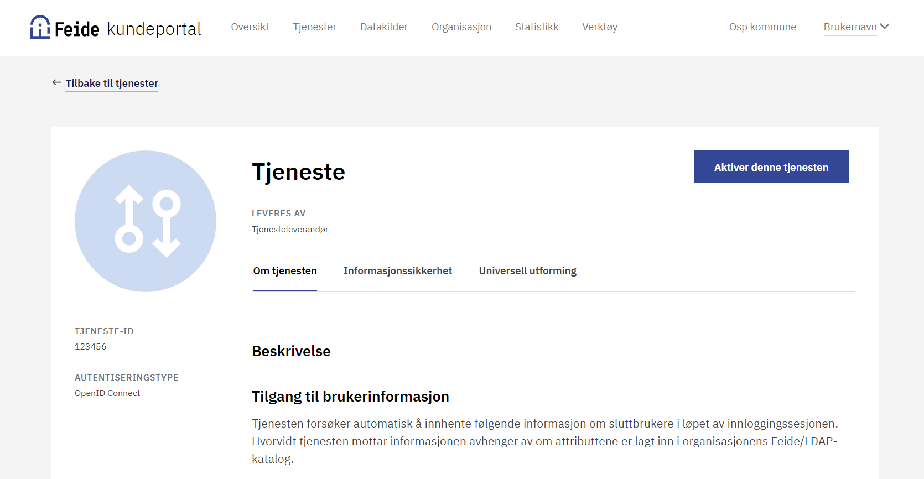
Task: Click the Brukernavn user link
Action: (850, 27)
